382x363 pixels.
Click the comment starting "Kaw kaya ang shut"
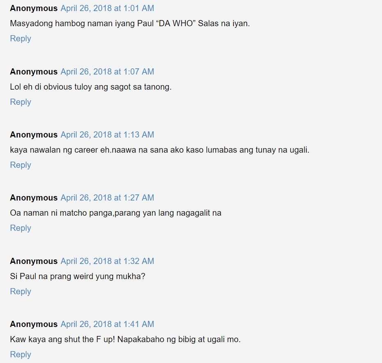pyautogui.click(x=125, y=339)
